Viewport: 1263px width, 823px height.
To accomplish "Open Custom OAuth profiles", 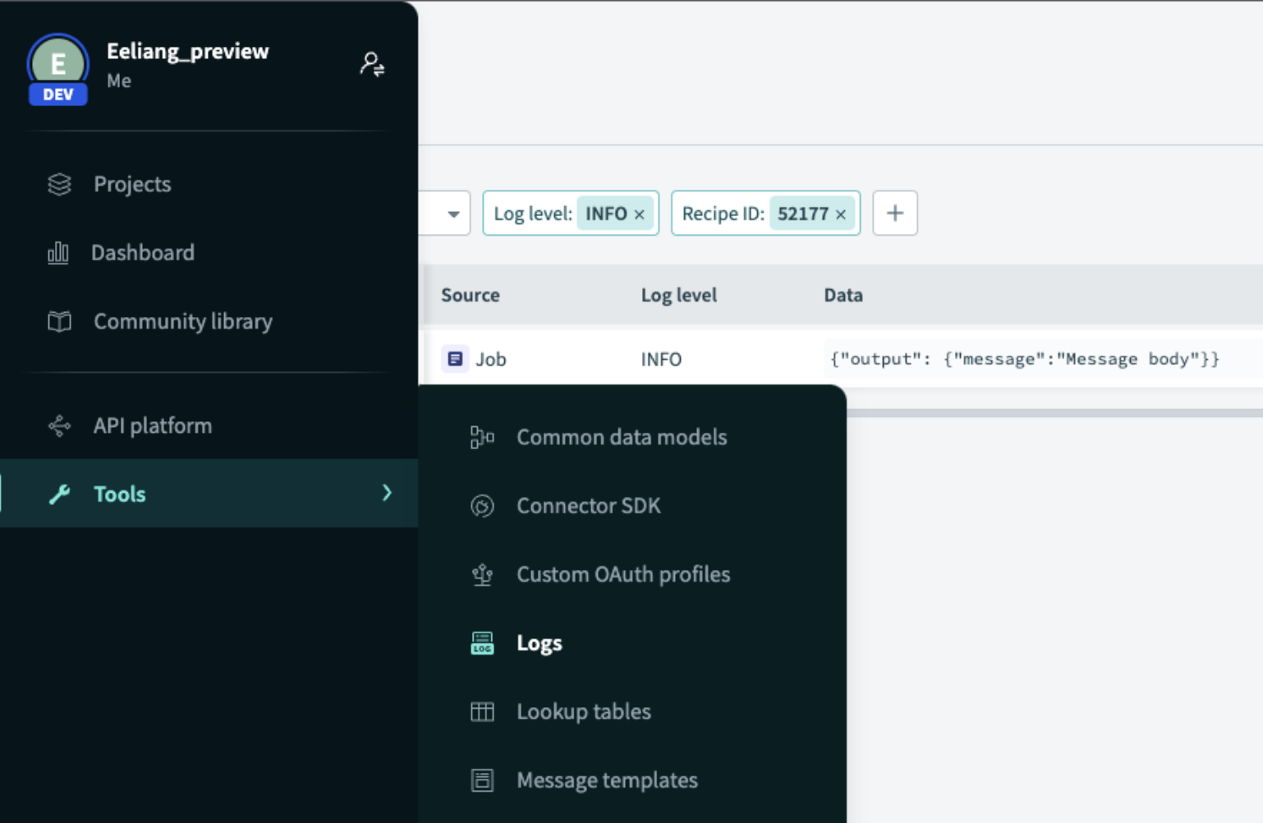I will (x=623, y=574).
